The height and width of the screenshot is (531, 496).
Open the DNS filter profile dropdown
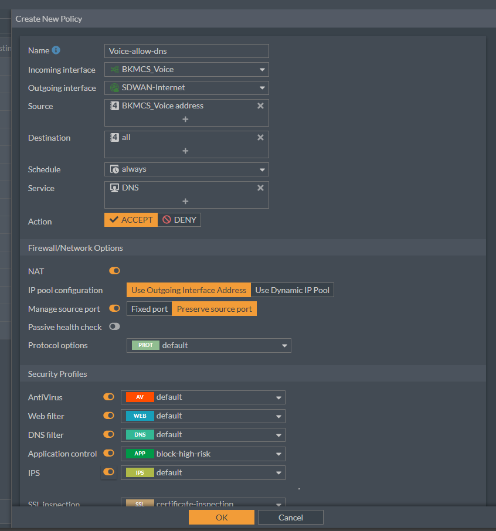[x=203, y=435]
